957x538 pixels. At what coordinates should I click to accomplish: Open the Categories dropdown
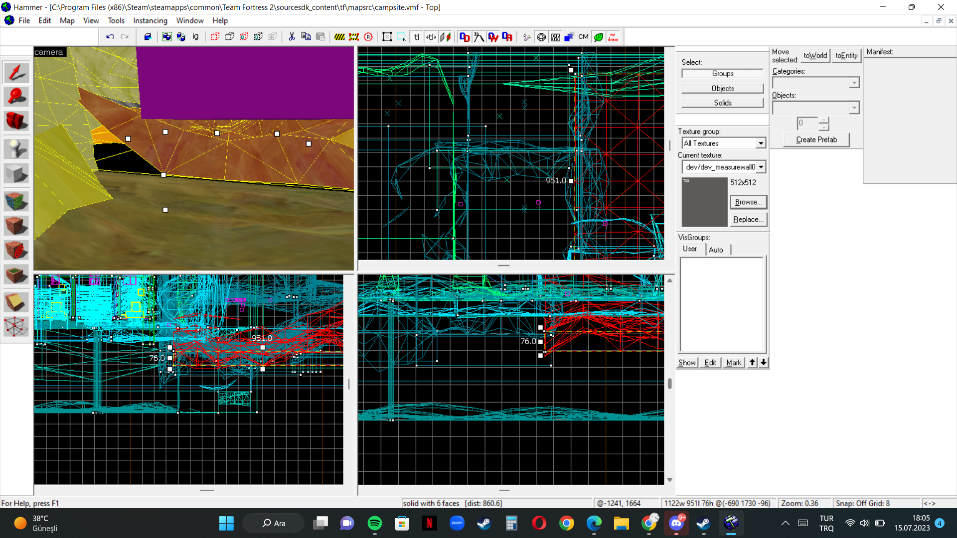pyautogui.click(x=854, y=83)
